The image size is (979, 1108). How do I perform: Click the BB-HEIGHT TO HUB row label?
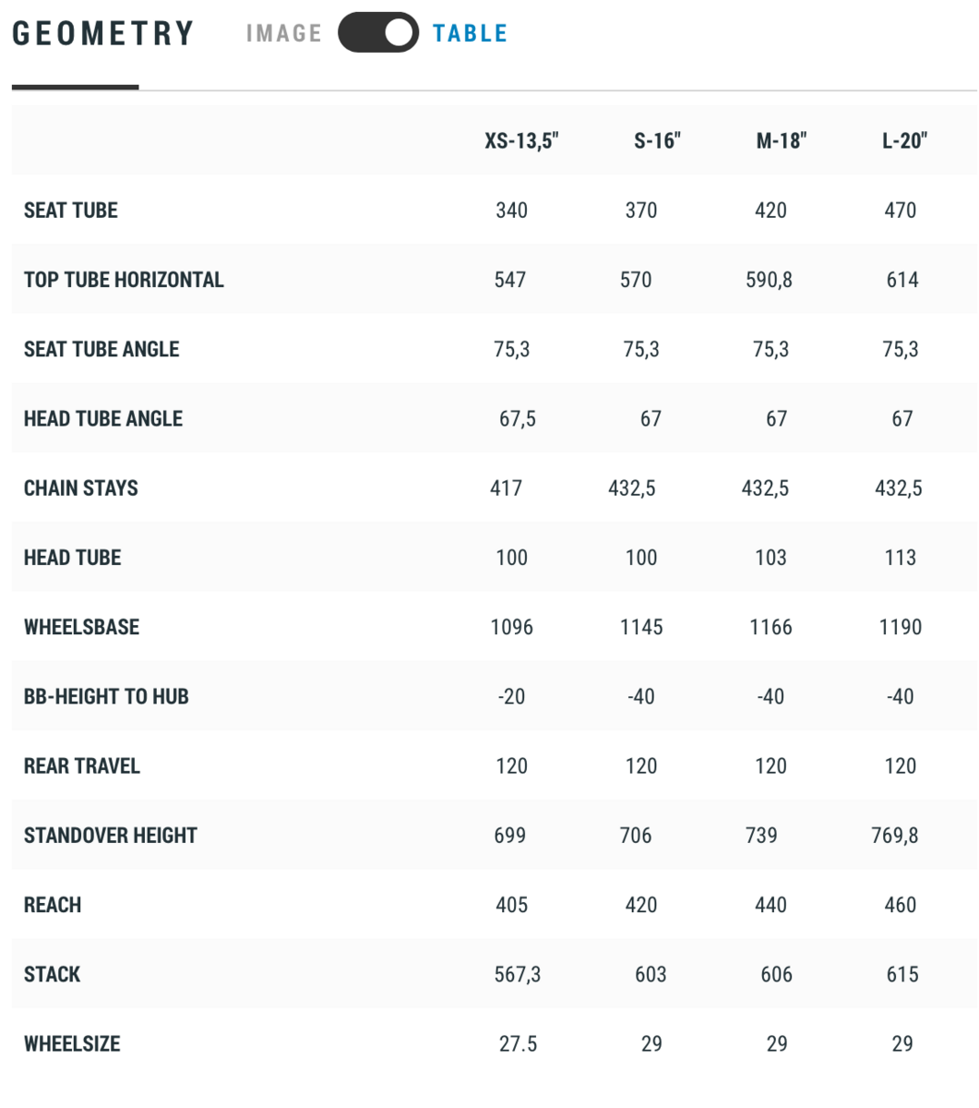(x=106, y=696)
